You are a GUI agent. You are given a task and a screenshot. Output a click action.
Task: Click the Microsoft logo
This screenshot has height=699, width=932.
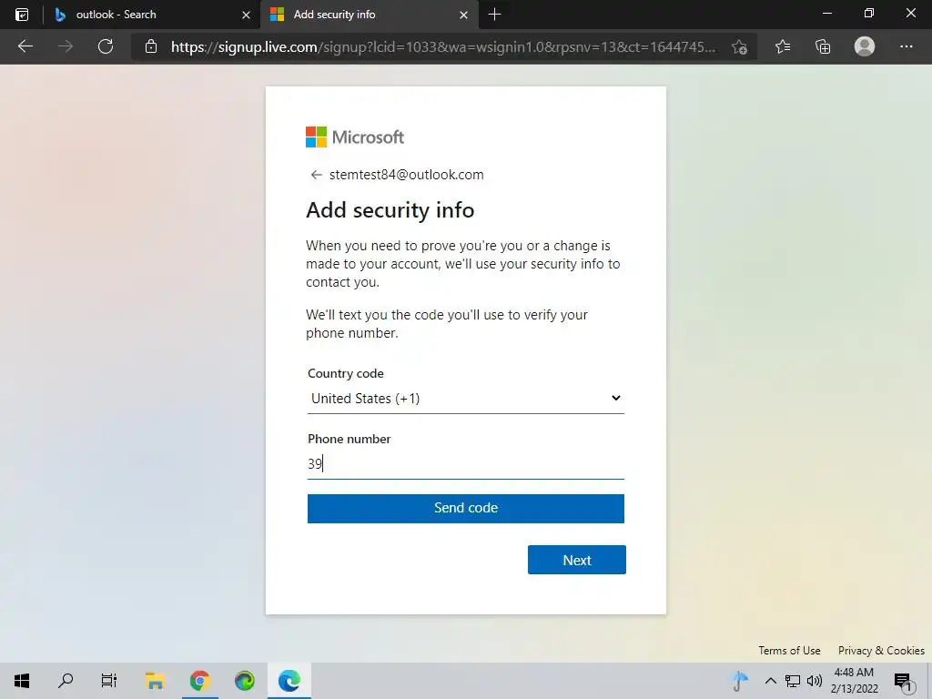(x=355, y=137)
